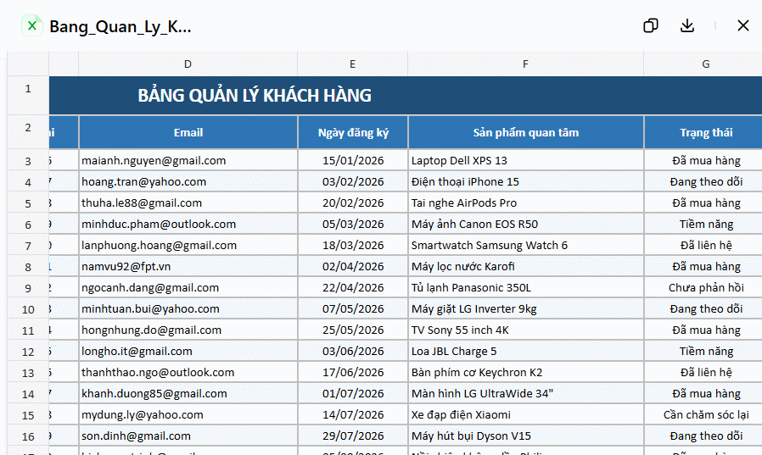Click the green Excel file icon
Screen dimensions: 762x455
(x=32, y=25)
